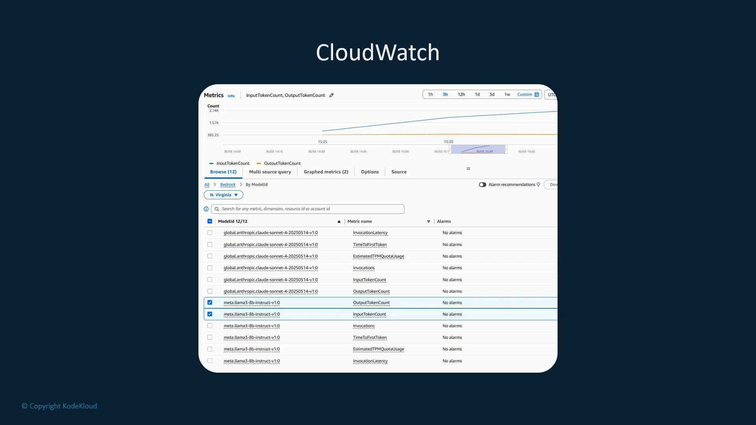Set time range to 1h
The width and height of the screenshot is (756, 425).
[430, 94]
